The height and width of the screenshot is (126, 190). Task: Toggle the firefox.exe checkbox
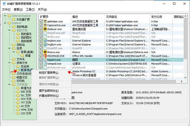pos(41,37)
